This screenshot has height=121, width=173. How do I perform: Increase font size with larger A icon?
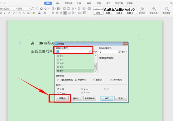33,8
